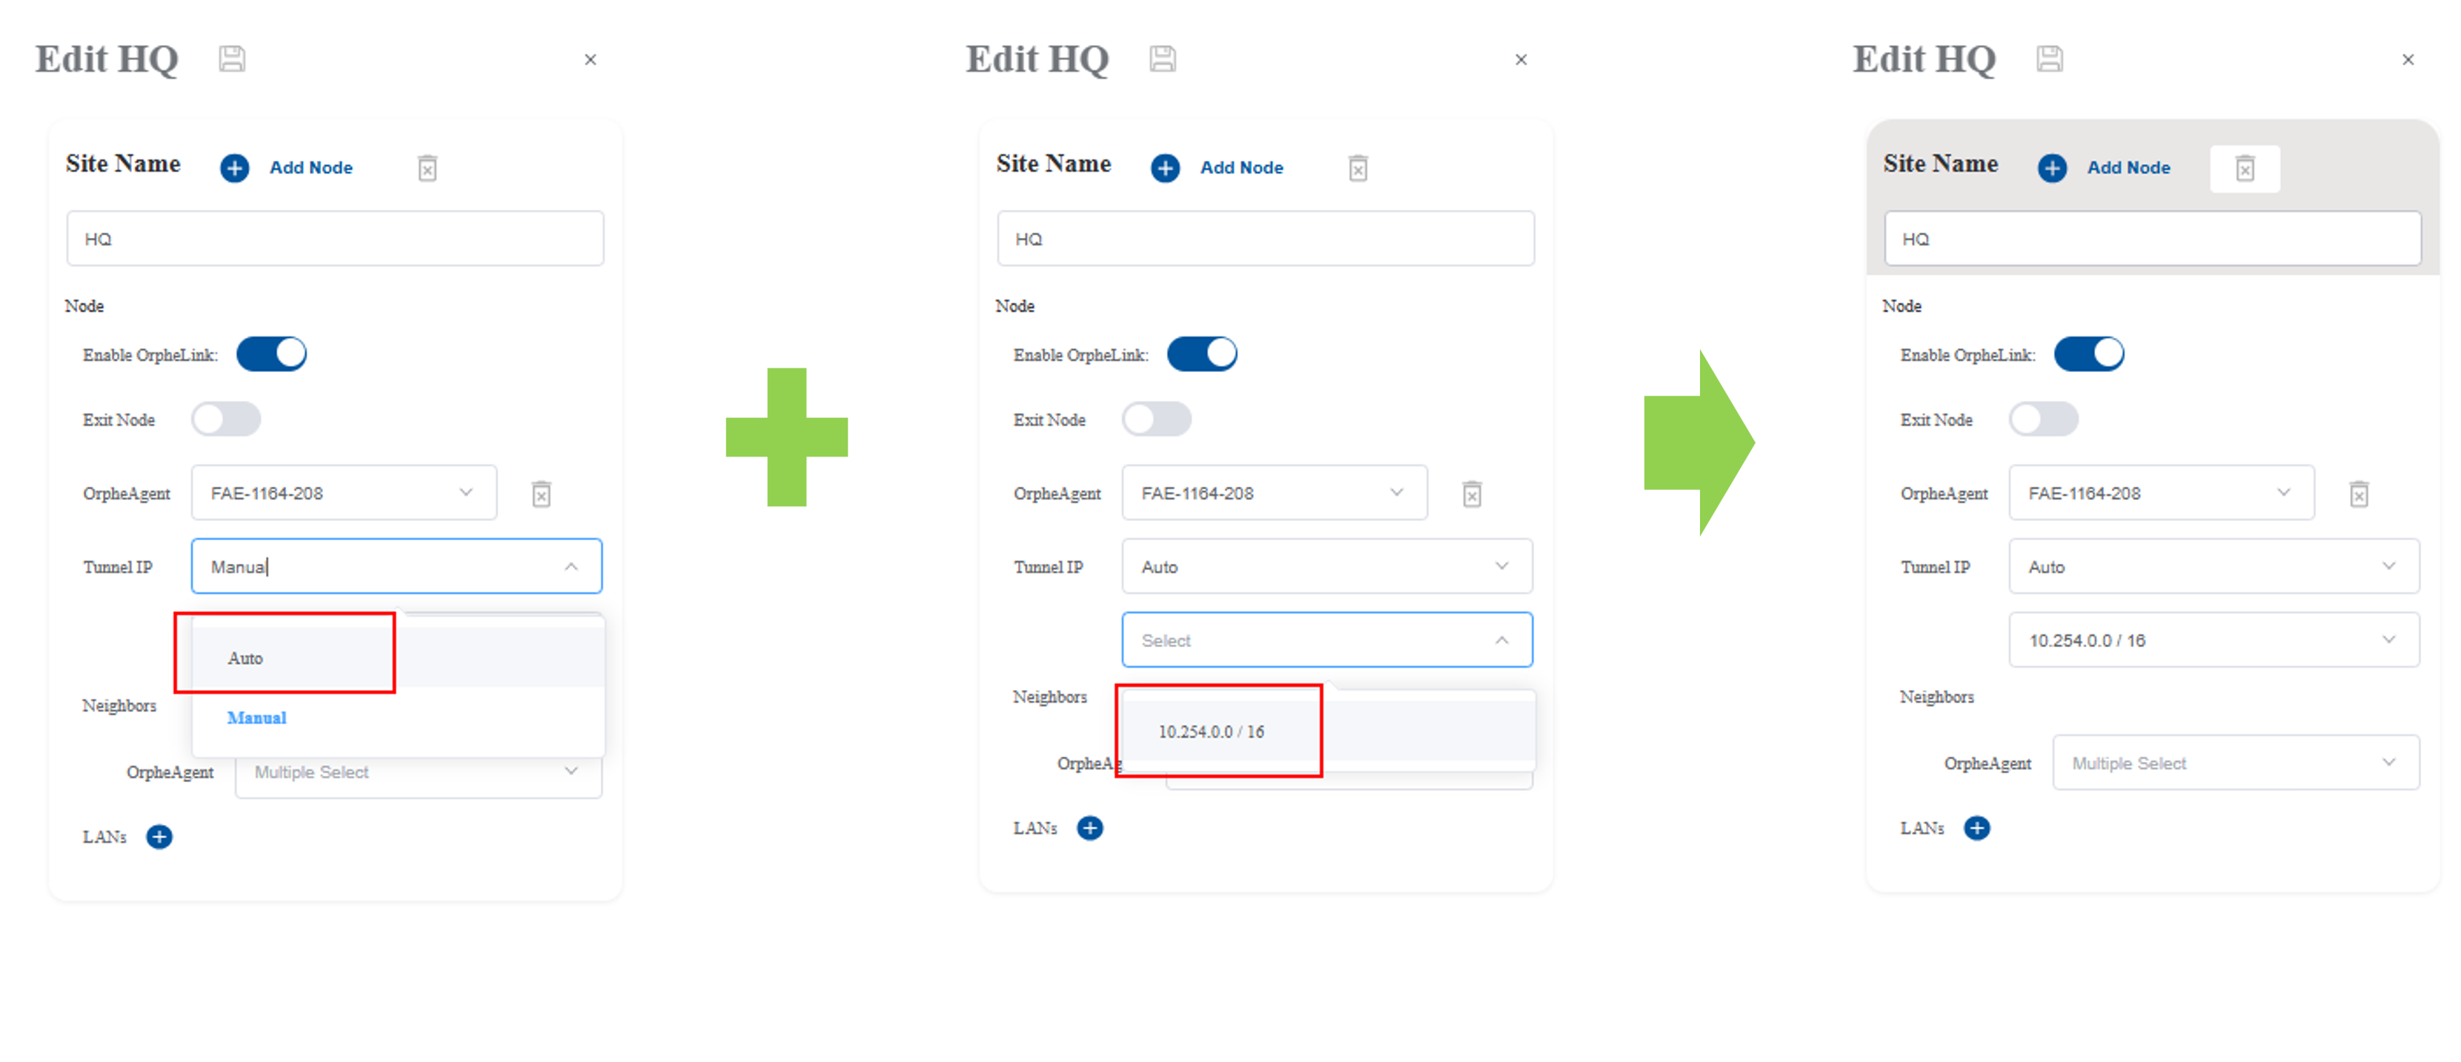This screenshot has width=2461, height=1062.
Task: Turn on the Exit Node toggle in the right panel
Action: click(2044, 419)
